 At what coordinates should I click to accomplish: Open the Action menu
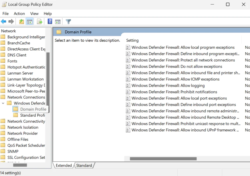pos(19,13)
